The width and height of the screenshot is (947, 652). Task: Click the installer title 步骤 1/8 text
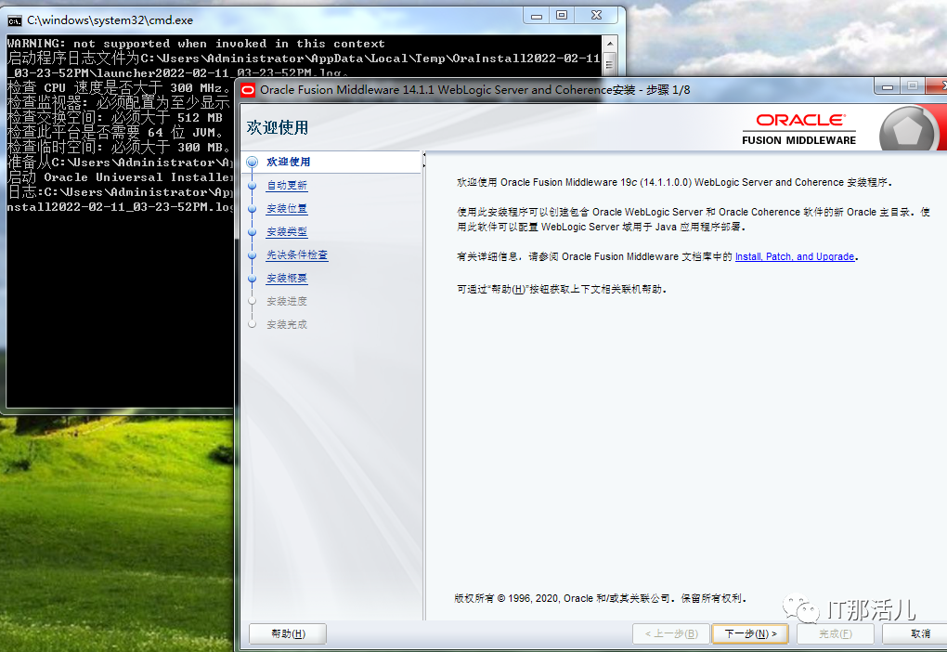(668, 90)
